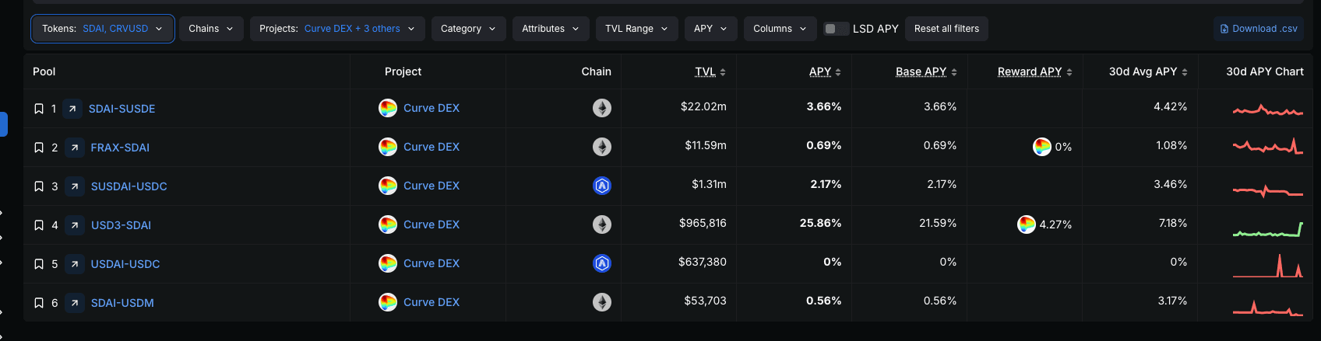Click reward token icon beside 4.27%
The image size is (1321, 341).
pyautogui.click(x=1027, y=224)
